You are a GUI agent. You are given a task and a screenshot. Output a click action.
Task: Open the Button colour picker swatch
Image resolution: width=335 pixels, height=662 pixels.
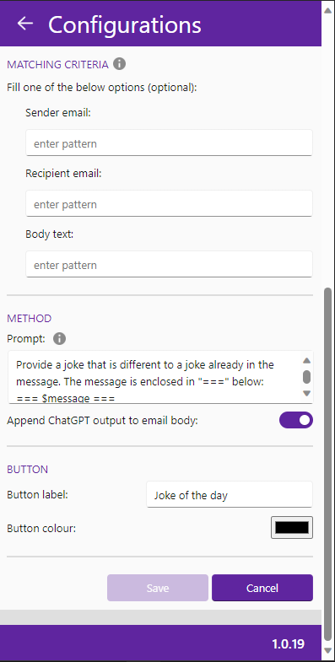(292, 528)
